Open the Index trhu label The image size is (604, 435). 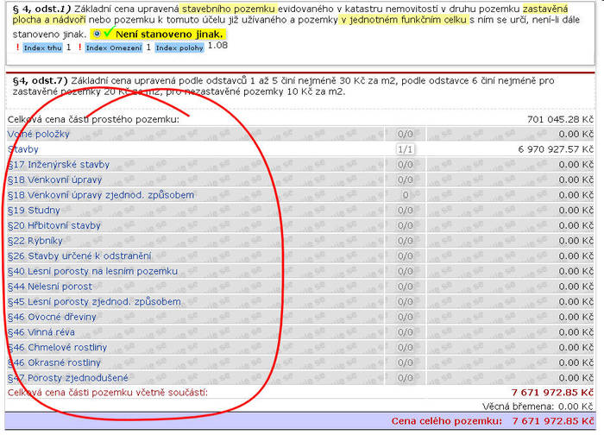click(43, 47)
